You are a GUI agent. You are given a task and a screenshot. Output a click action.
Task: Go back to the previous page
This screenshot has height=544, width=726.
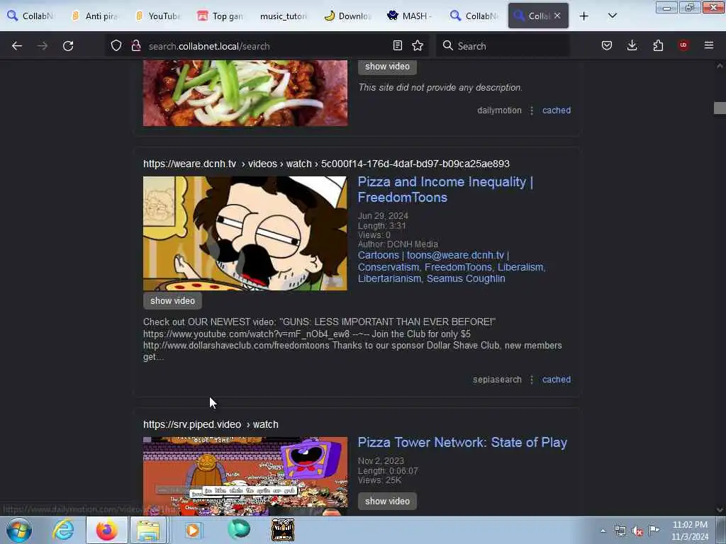tap(17, 46)
